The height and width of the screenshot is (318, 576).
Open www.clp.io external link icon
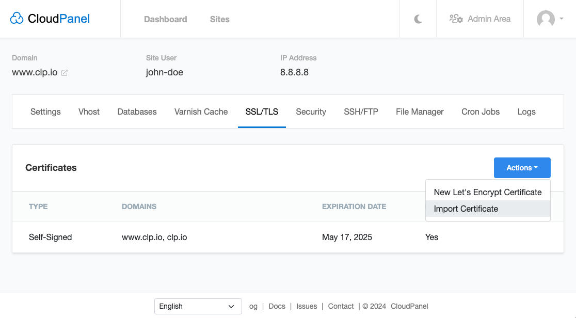coord(65,73)
